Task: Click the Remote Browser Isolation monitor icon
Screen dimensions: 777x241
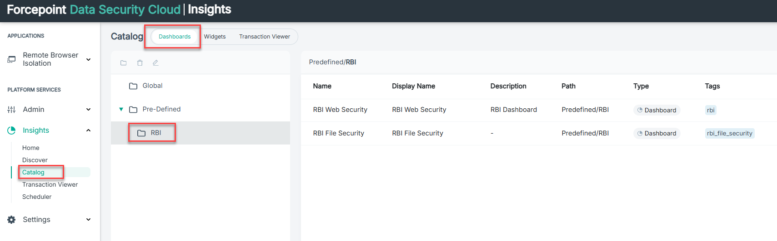Action: tap(11, 59)
